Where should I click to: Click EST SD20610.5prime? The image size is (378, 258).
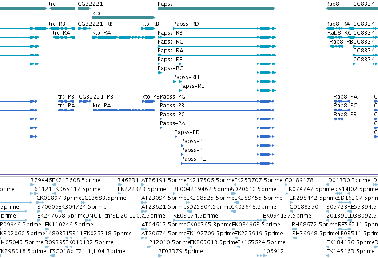[254, 189]
